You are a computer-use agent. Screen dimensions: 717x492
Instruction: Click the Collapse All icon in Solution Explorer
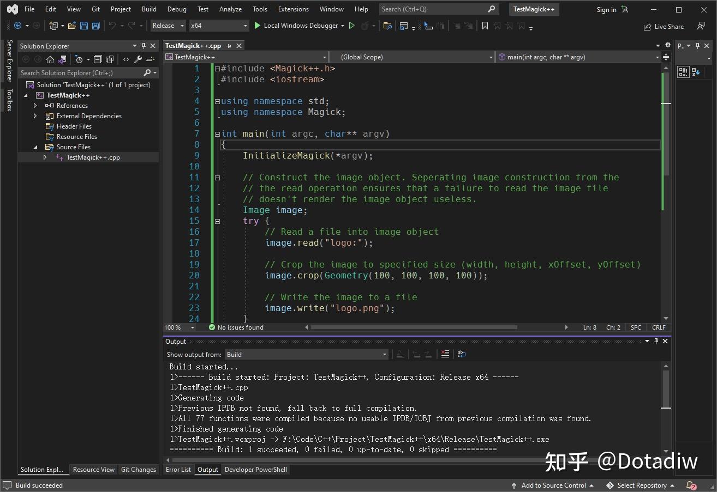(x=97, y=59)
